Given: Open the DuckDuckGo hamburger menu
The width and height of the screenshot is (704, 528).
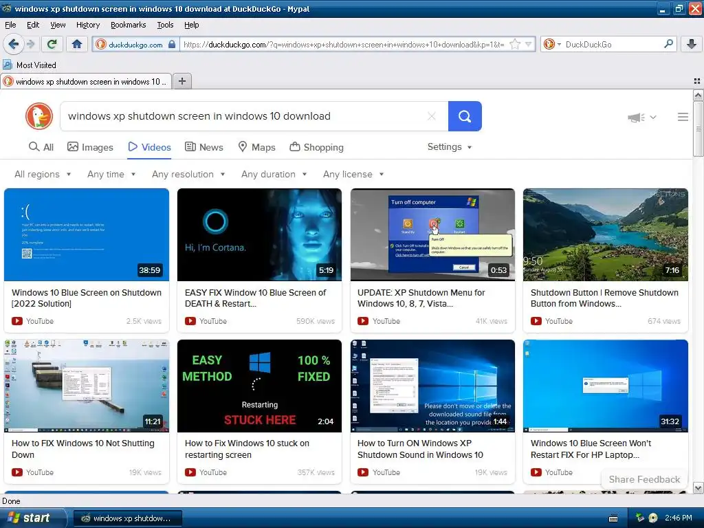Looking at the screenshot, I should tap(683, 117).
